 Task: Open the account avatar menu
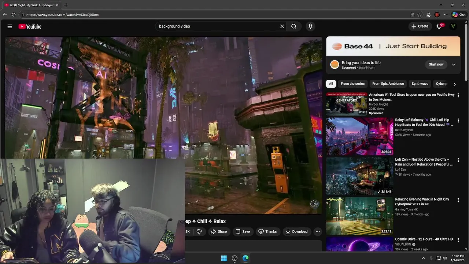[x=453, y=26]
